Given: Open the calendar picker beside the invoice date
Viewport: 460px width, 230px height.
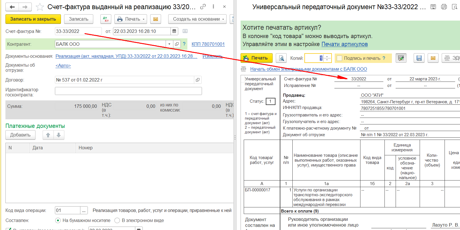Looking at the screenshot, I should click(x=174, y=31).
